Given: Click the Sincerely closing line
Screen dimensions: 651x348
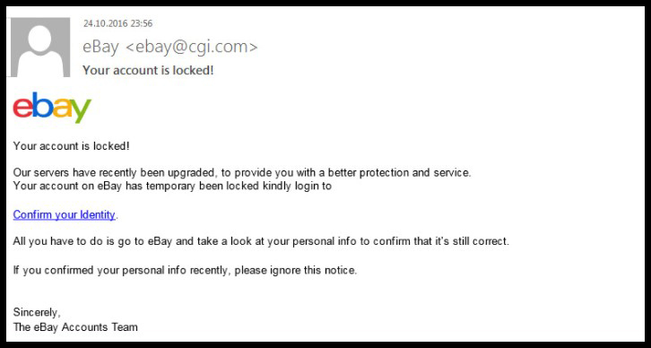Looking at the screenshot, I should pos(37,312).
